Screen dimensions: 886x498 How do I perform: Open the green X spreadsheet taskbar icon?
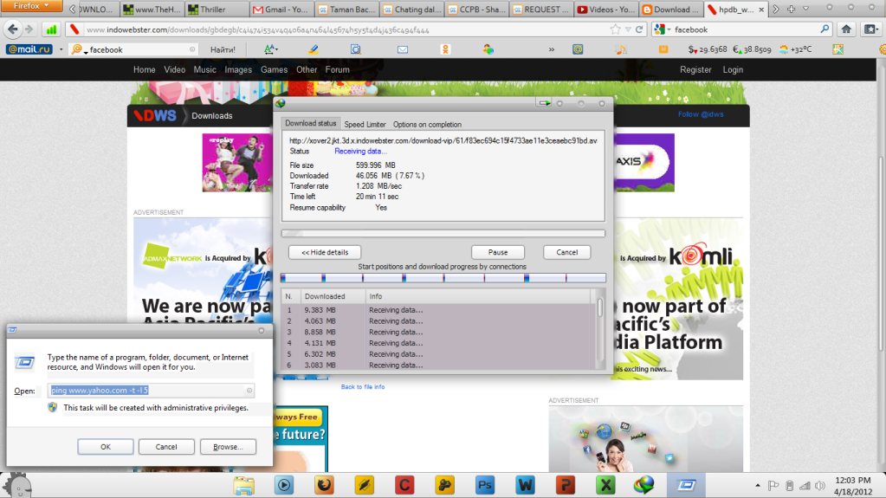605,485
